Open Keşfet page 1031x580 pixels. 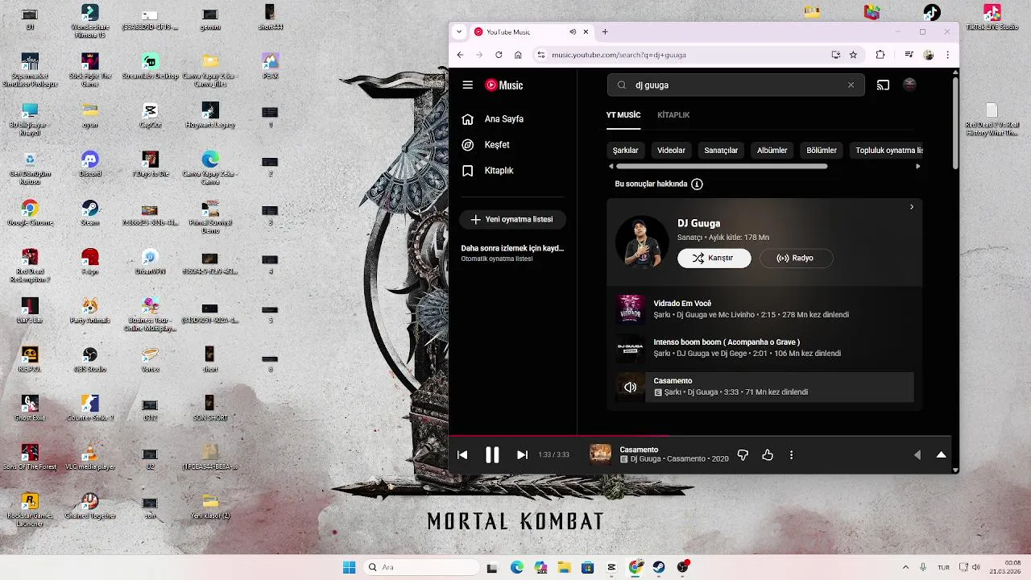coord(487,145)
